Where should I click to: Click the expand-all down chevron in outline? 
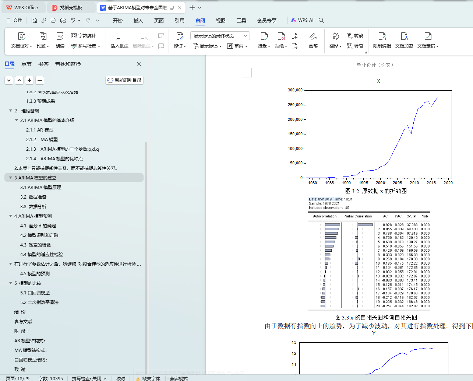9,80
